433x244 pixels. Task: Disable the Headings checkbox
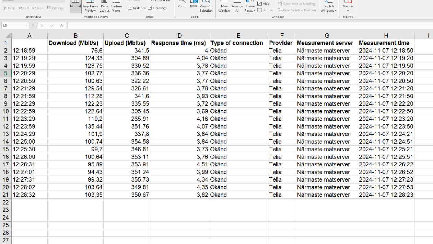[150, 8]
